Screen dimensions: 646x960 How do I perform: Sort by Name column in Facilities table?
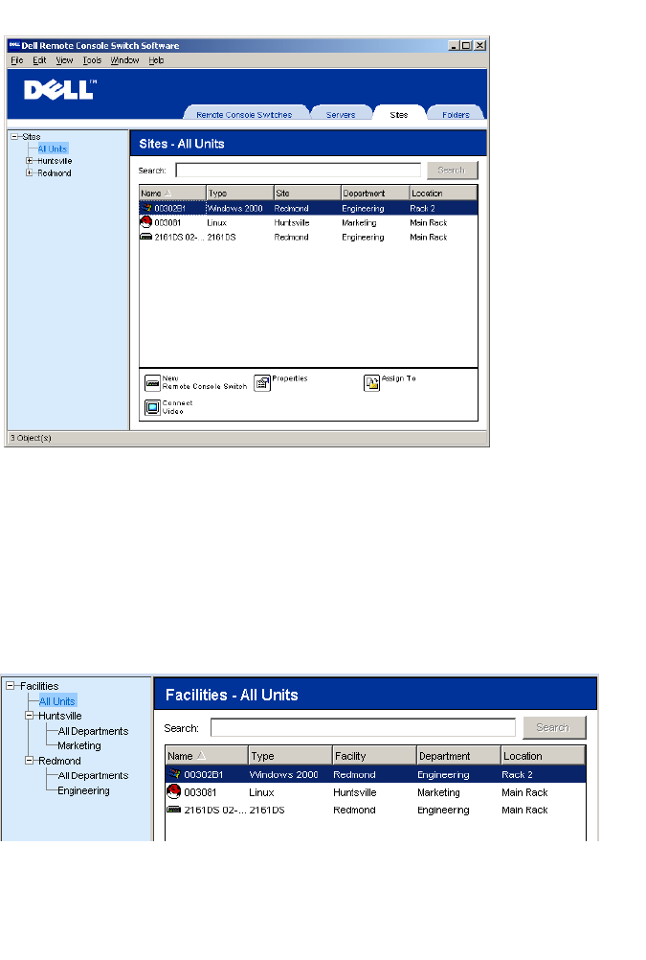[207, 756]
